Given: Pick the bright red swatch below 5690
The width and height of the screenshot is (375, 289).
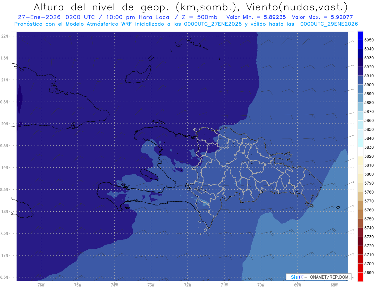Looking at the screenshot, I should pos(360,277).
